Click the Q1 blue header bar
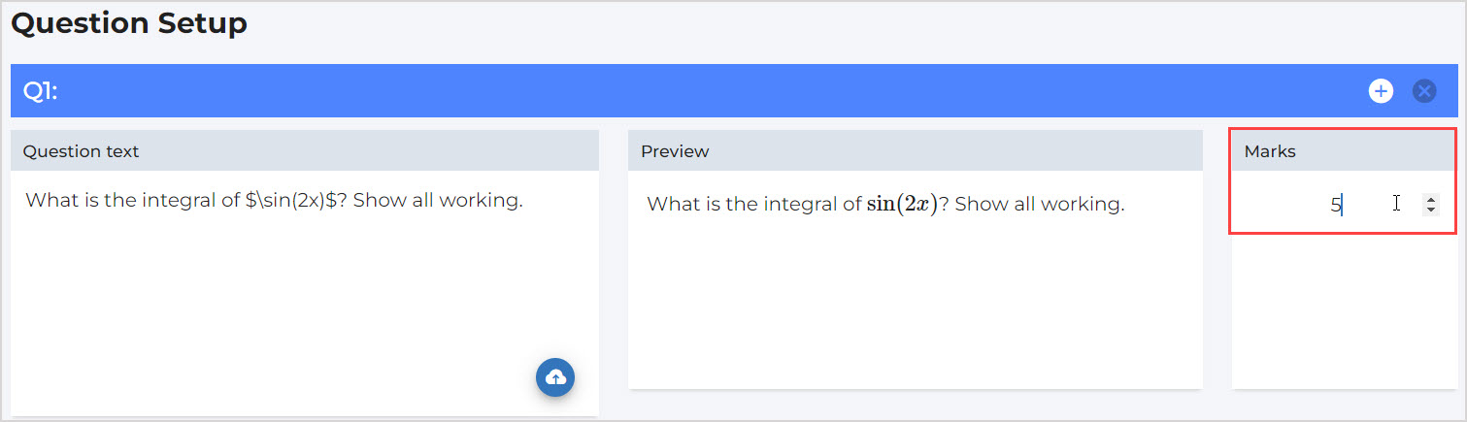This screenshot has width=1467, height=422. (680, 91)
